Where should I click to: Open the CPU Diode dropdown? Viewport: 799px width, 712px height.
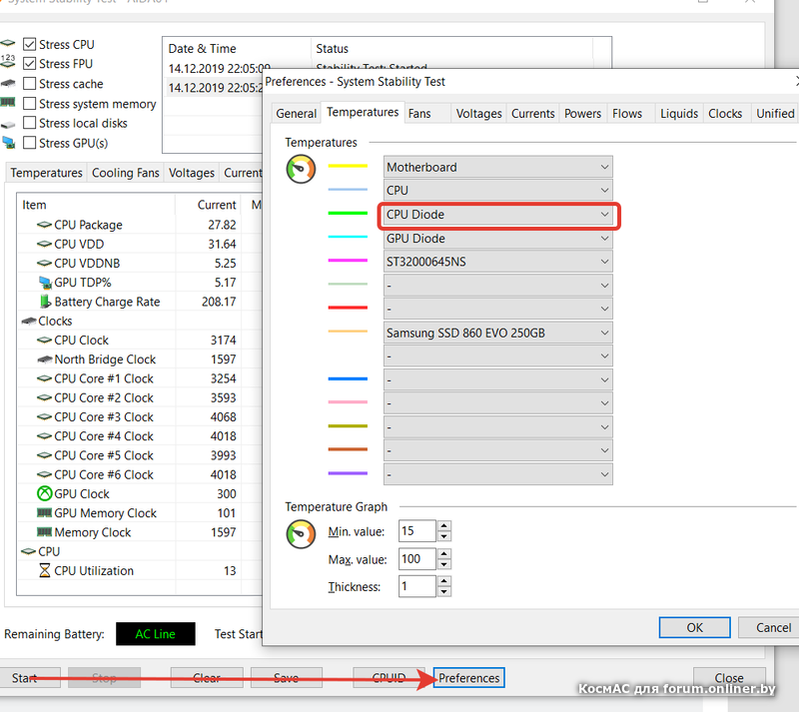coord(498,215)
